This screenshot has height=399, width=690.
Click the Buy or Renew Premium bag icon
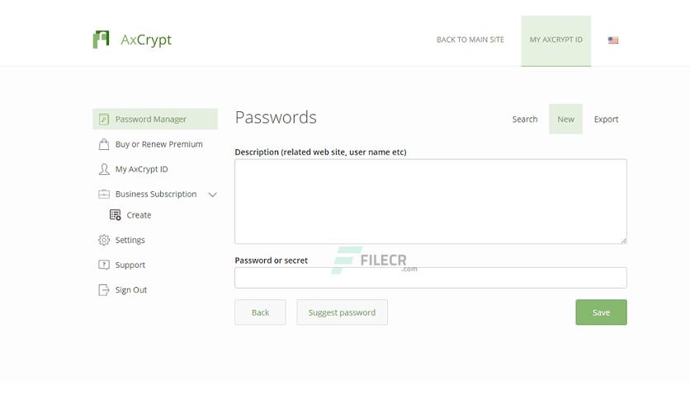[x=104, y=144]
